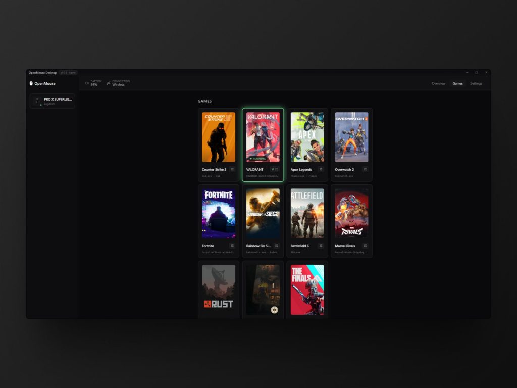Click the battery status icon
This screenshot has width=517, height=388.
87,83
